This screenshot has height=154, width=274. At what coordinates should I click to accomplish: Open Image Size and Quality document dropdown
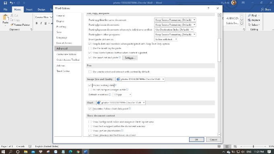tap(140, 79)
